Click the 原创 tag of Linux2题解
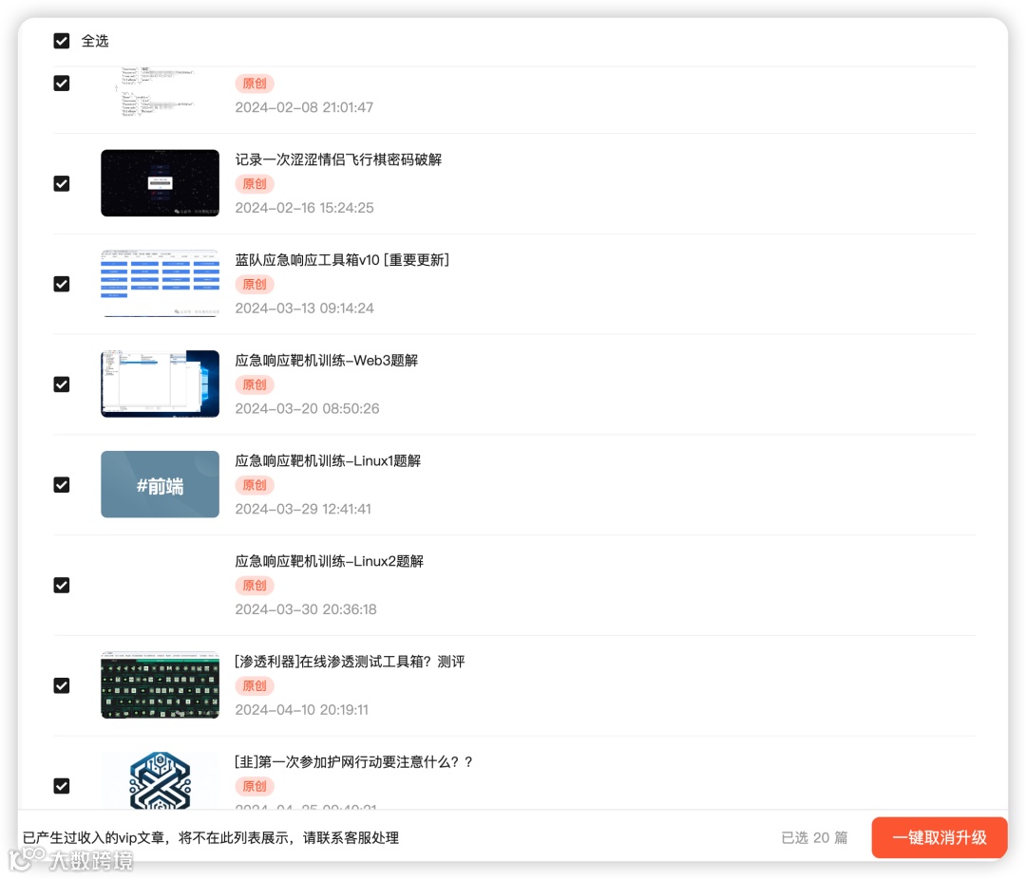The image size is (1026, 879). tap(255, 586)
